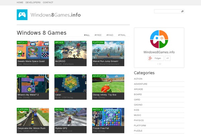Viewport: 201px width, 134px height.
Task: Open Sweets Mania Space Quest thumbnail
Action: point(33,50)
